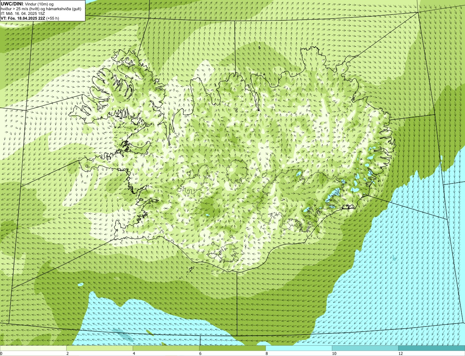Click the "IT: Mið. 16. 04. 2025 15Z" line

point(23,13)
